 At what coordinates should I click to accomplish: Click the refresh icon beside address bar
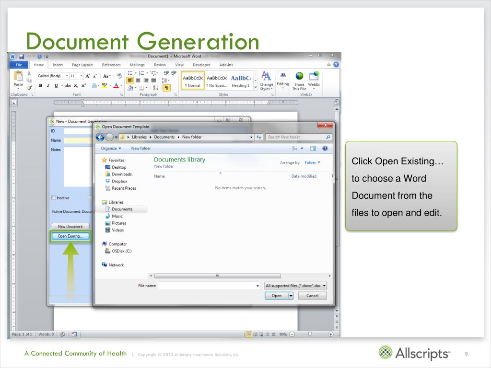point(258,137)
